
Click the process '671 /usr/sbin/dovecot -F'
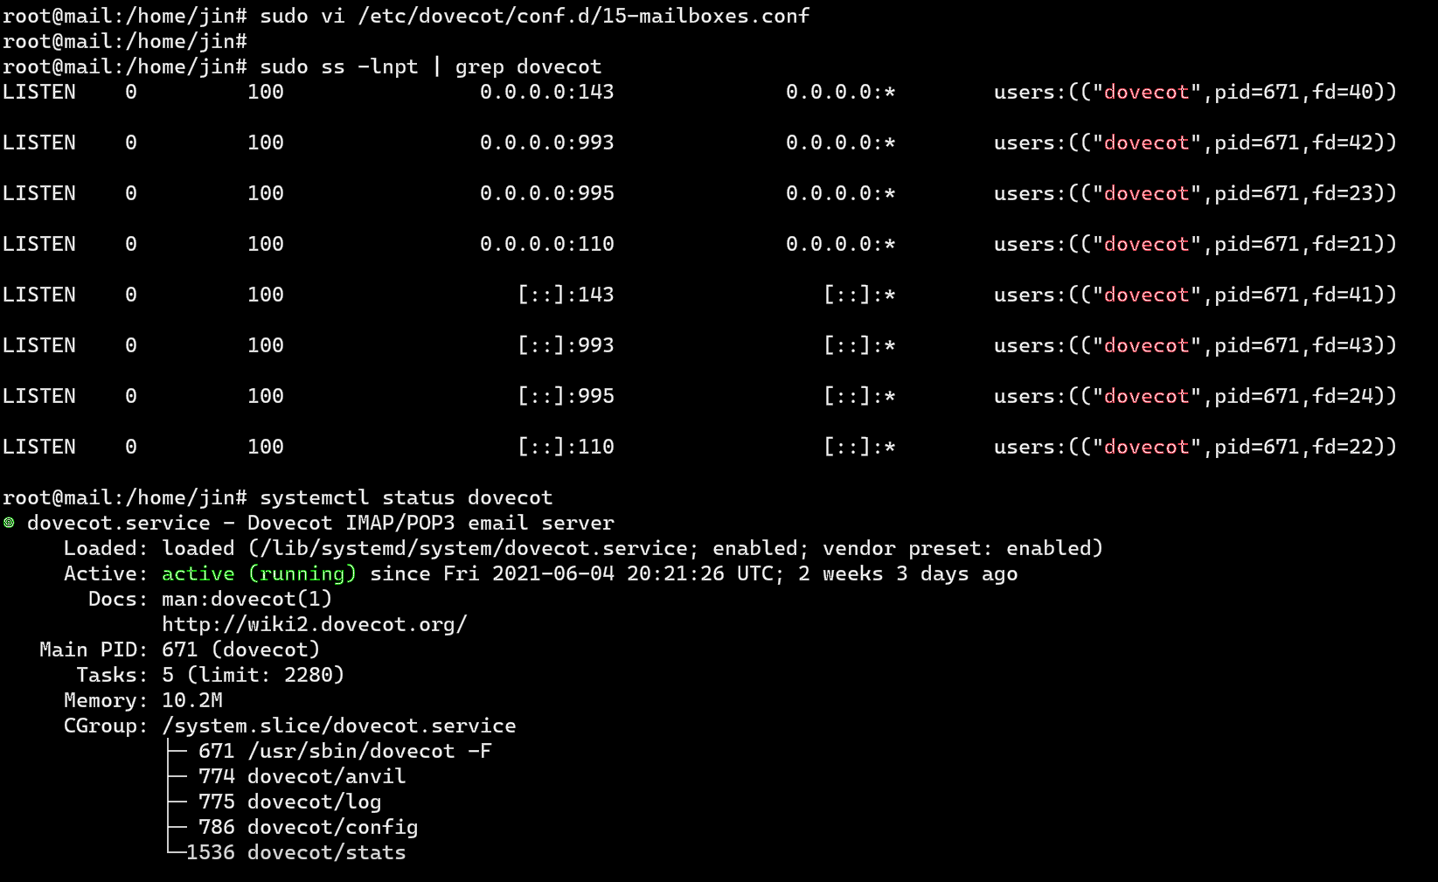click(345, 751)
